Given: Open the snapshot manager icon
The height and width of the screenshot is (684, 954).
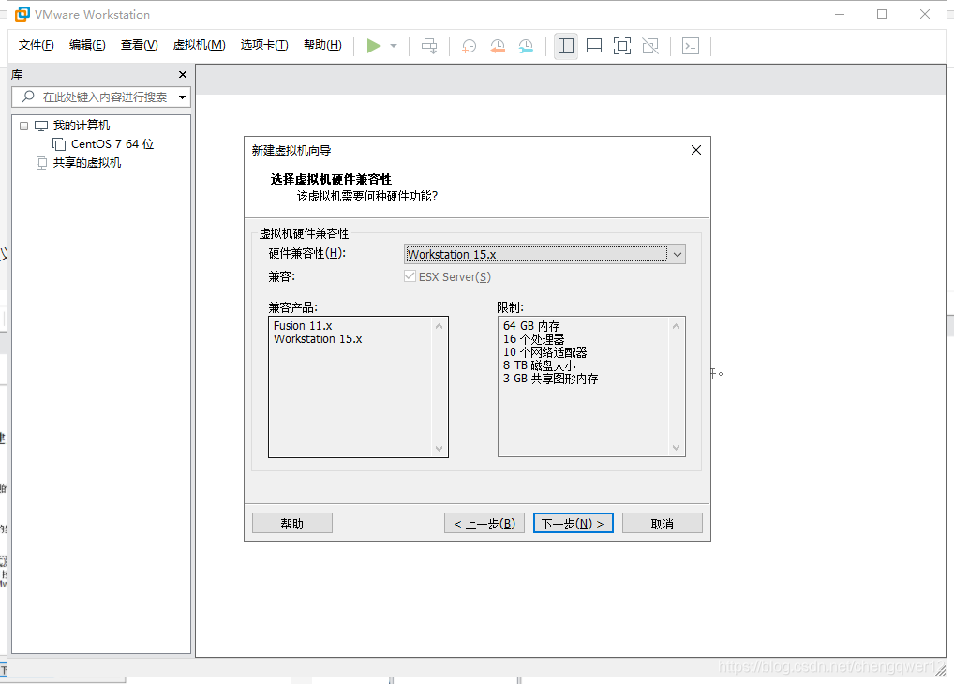Looking at the screenshot, I should [x=526, y=46].
